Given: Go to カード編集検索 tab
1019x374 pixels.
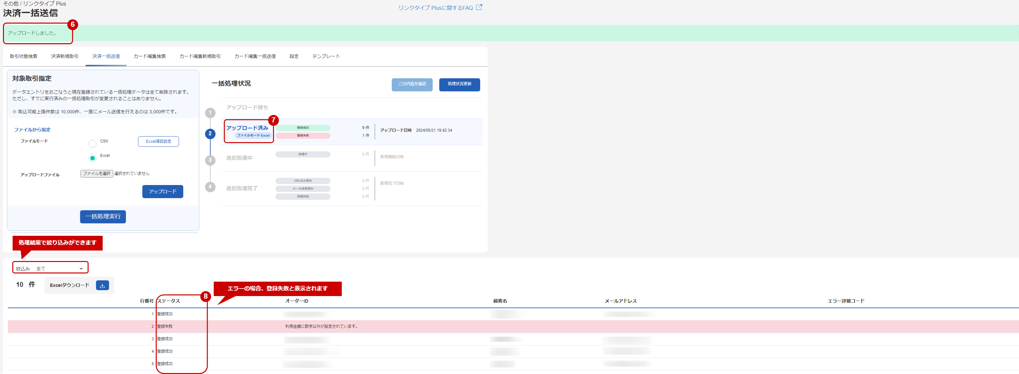Looking at the screenshot, I should [x=150, y=56].
